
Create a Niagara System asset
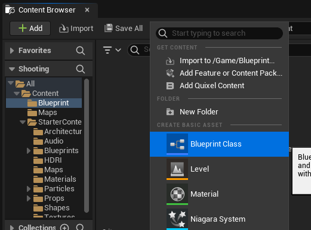click(219, 219)
